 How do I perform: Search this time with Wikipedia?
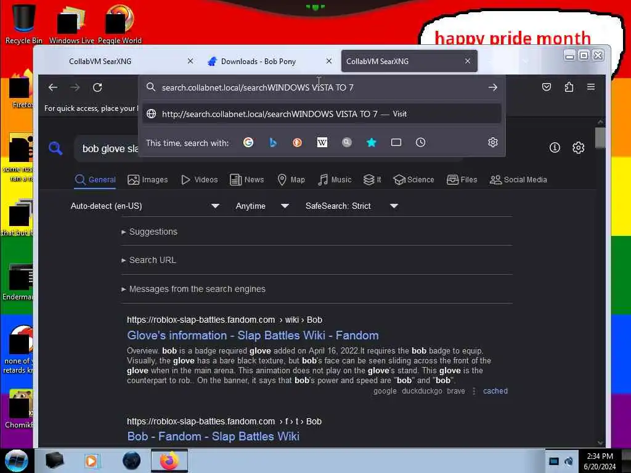pos(322,142)
